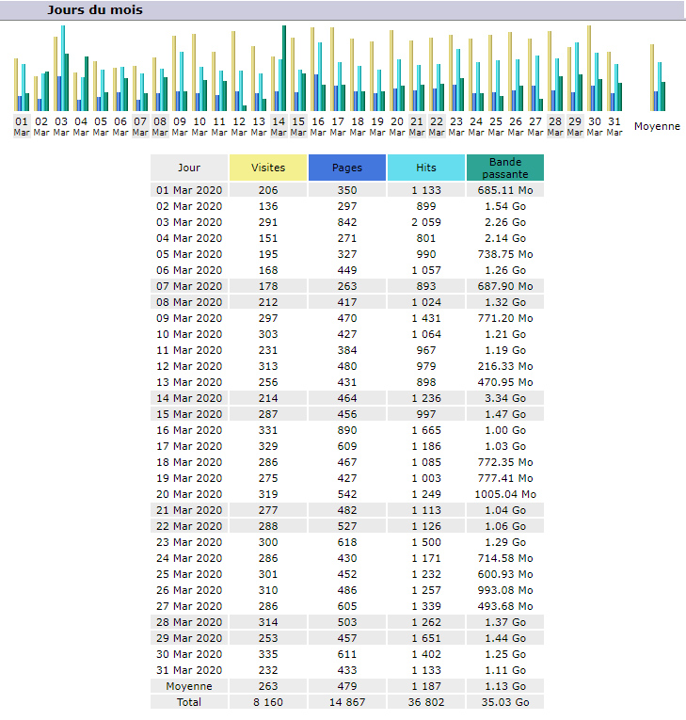
Task: Click chart label '31 Mar'
Action: pos(614,126)
